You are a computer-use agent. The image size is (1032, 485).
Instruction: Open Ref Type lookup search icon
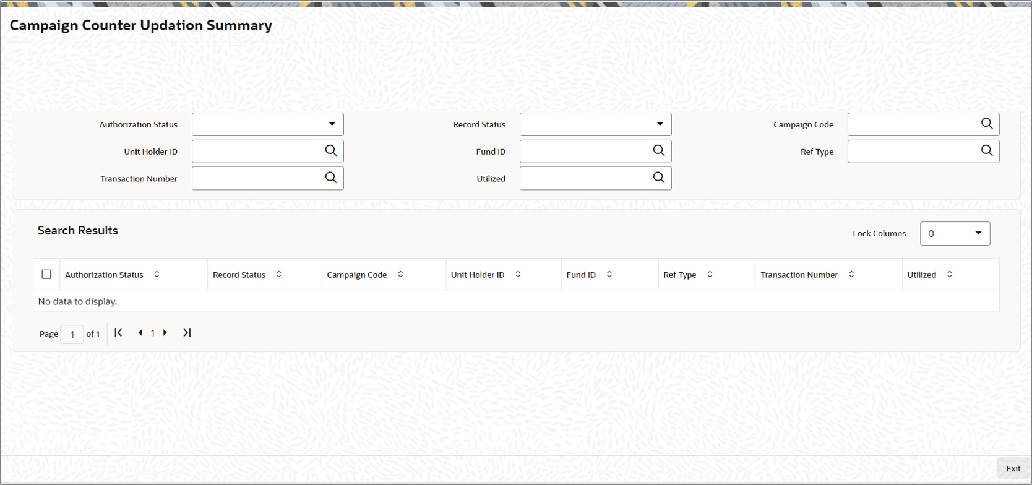(987, 151)
